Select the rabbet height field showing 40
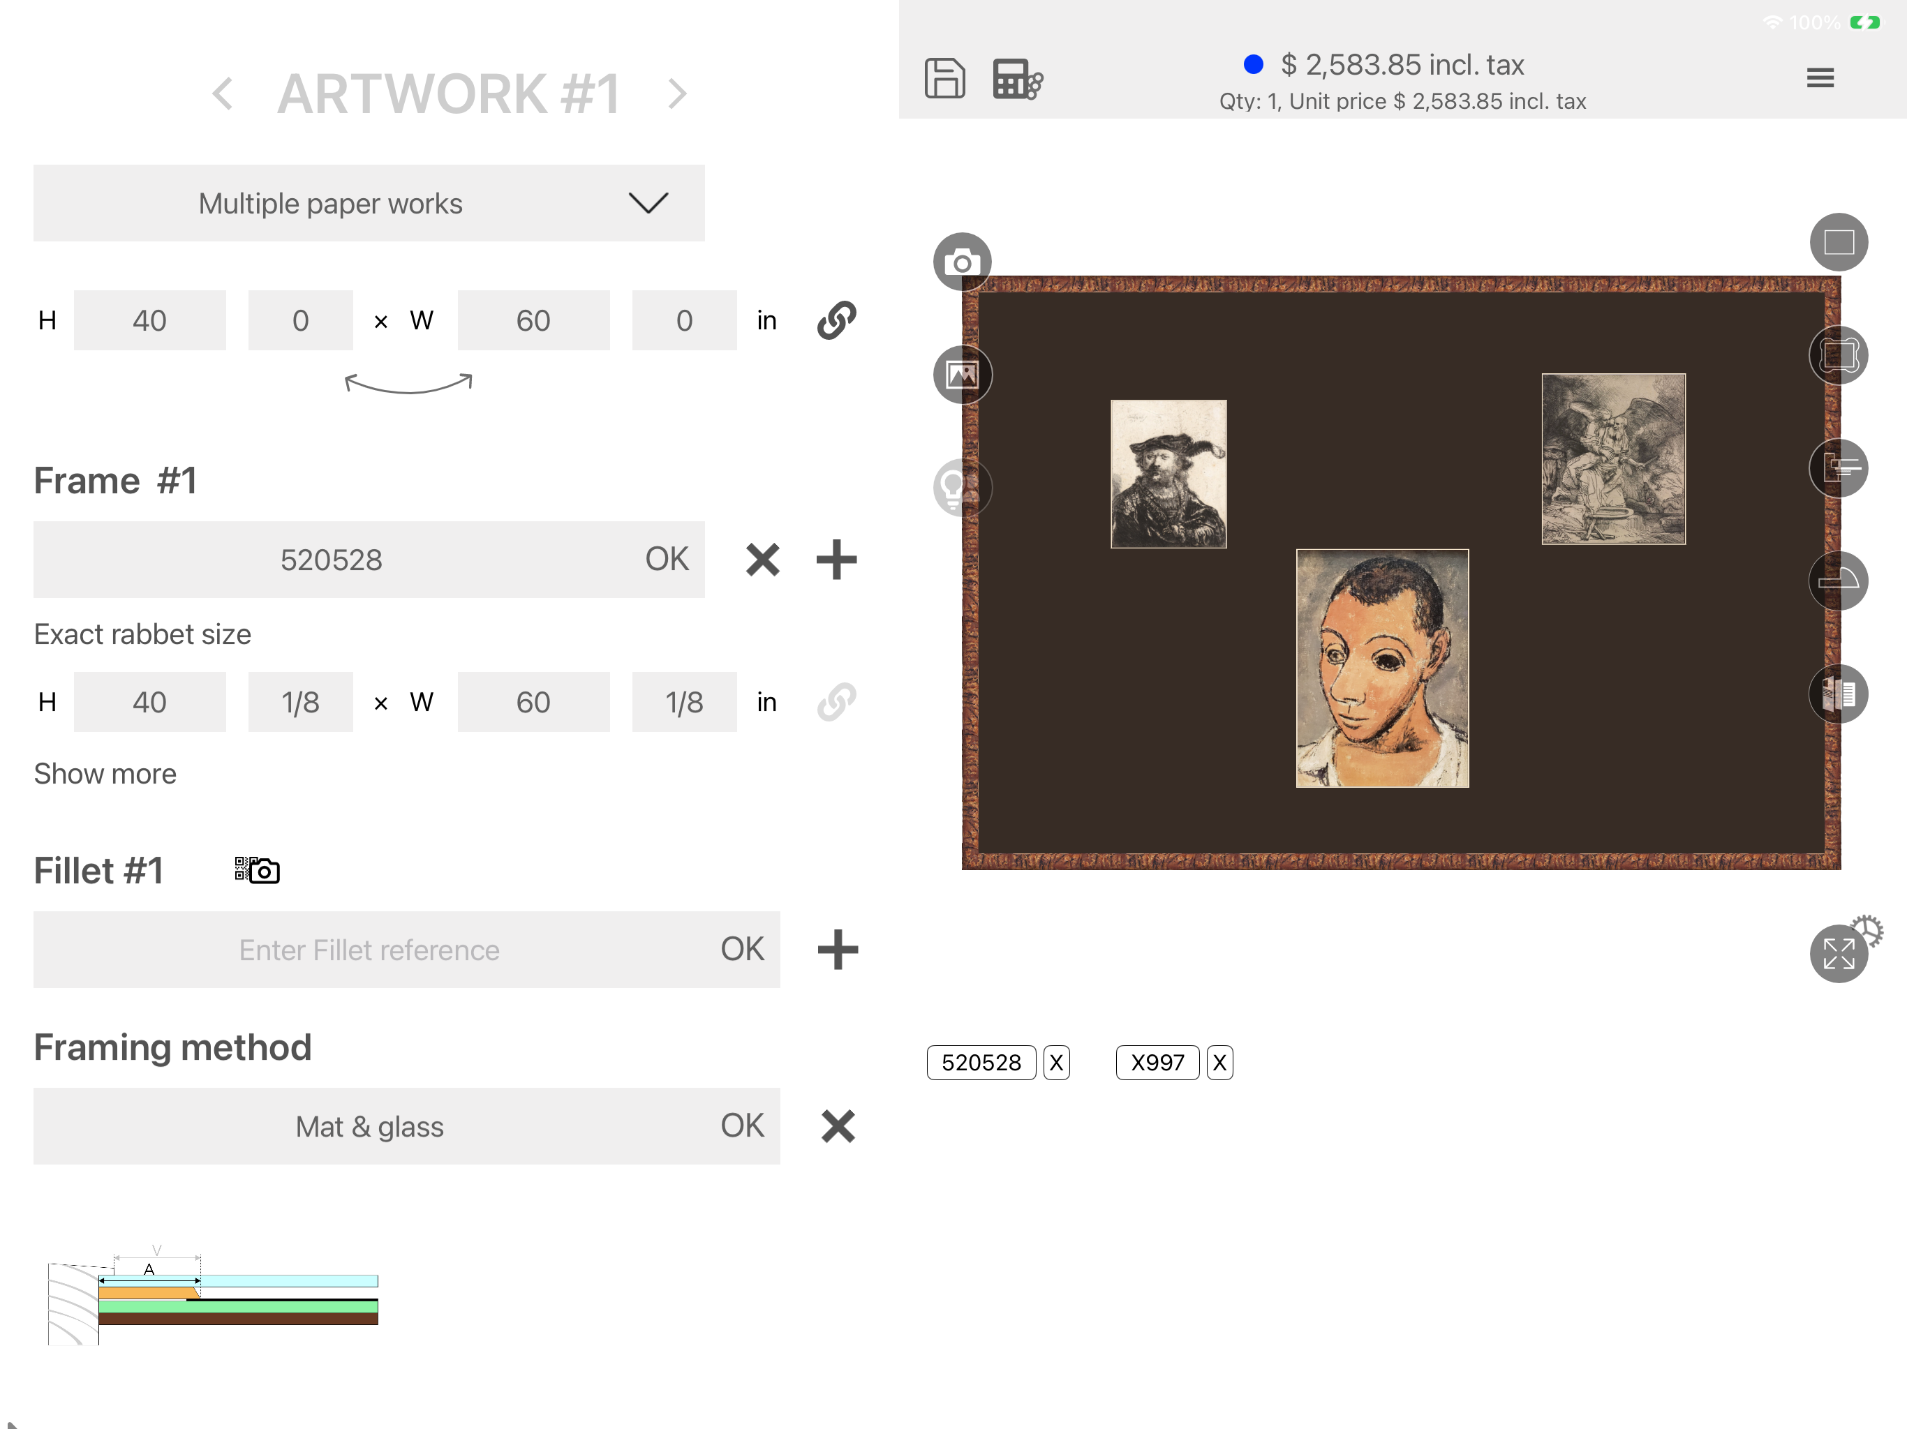This screenshot has height=1429, width=1907. point(150,703)
